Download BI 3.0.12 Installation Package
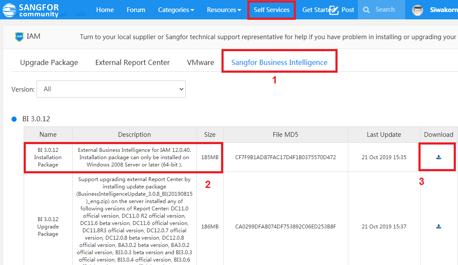The width and height of the screenshot is (458, 265). click(x=438, y=157)
